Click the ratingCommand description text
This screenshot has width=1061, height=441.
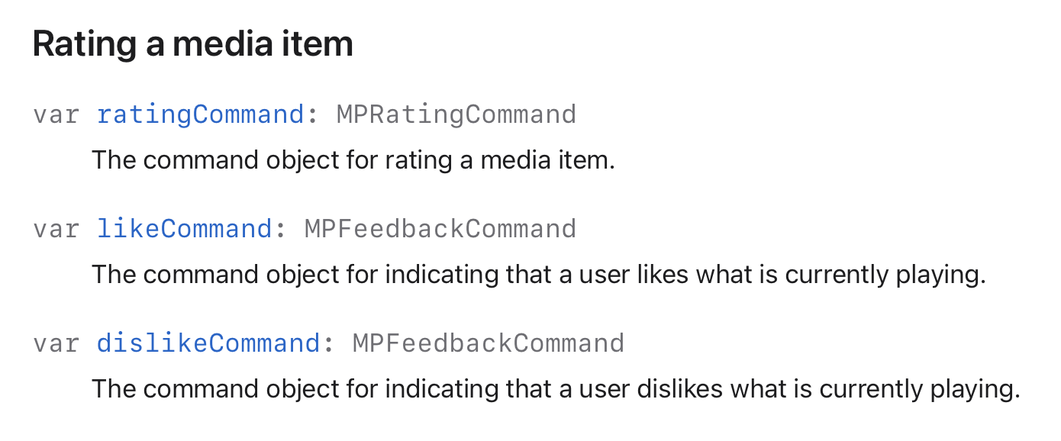(x=353, y=160)
